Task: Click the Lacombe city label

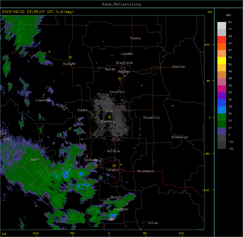Action: coord(127,54)
